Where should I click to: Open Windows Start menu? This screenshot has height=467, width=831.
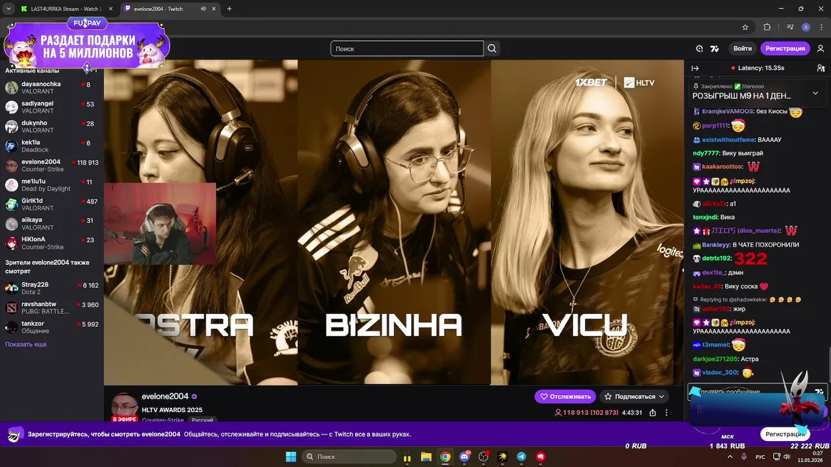[290, 457]
